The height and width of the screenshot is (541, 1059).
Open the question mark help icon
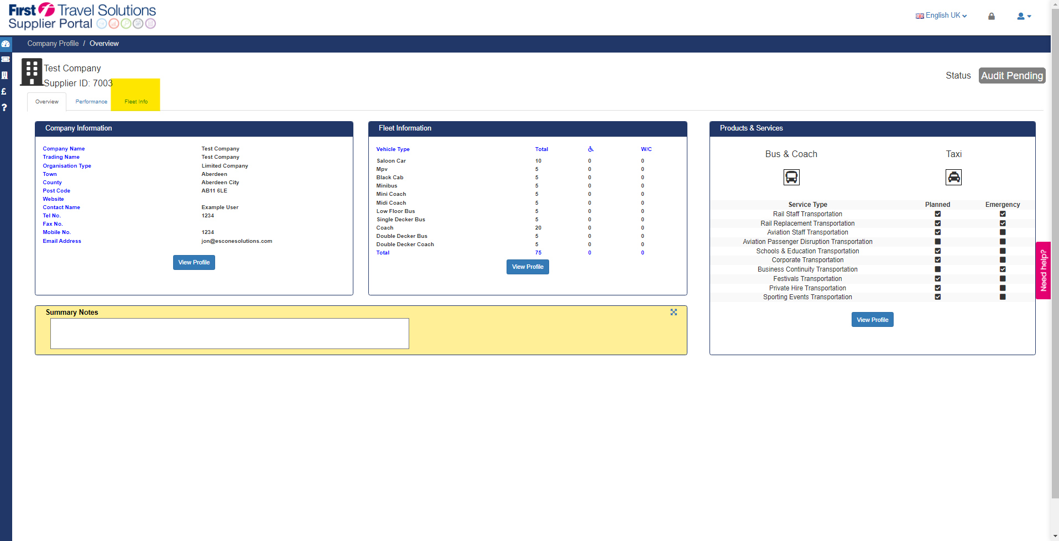pyautogui.click(x=4, y=107)
